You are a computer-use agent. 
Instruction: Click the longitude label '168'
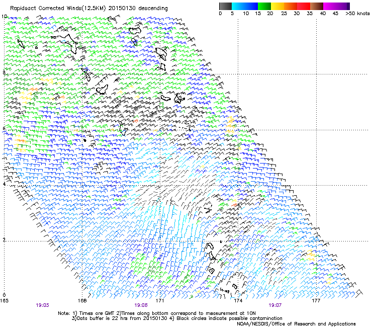coord(82,301)
